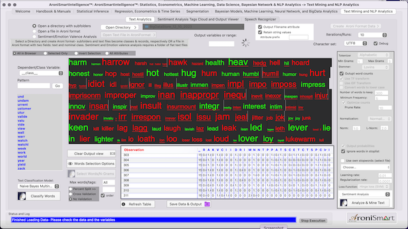Open the Statistical Inference tab

click(92, 11)
